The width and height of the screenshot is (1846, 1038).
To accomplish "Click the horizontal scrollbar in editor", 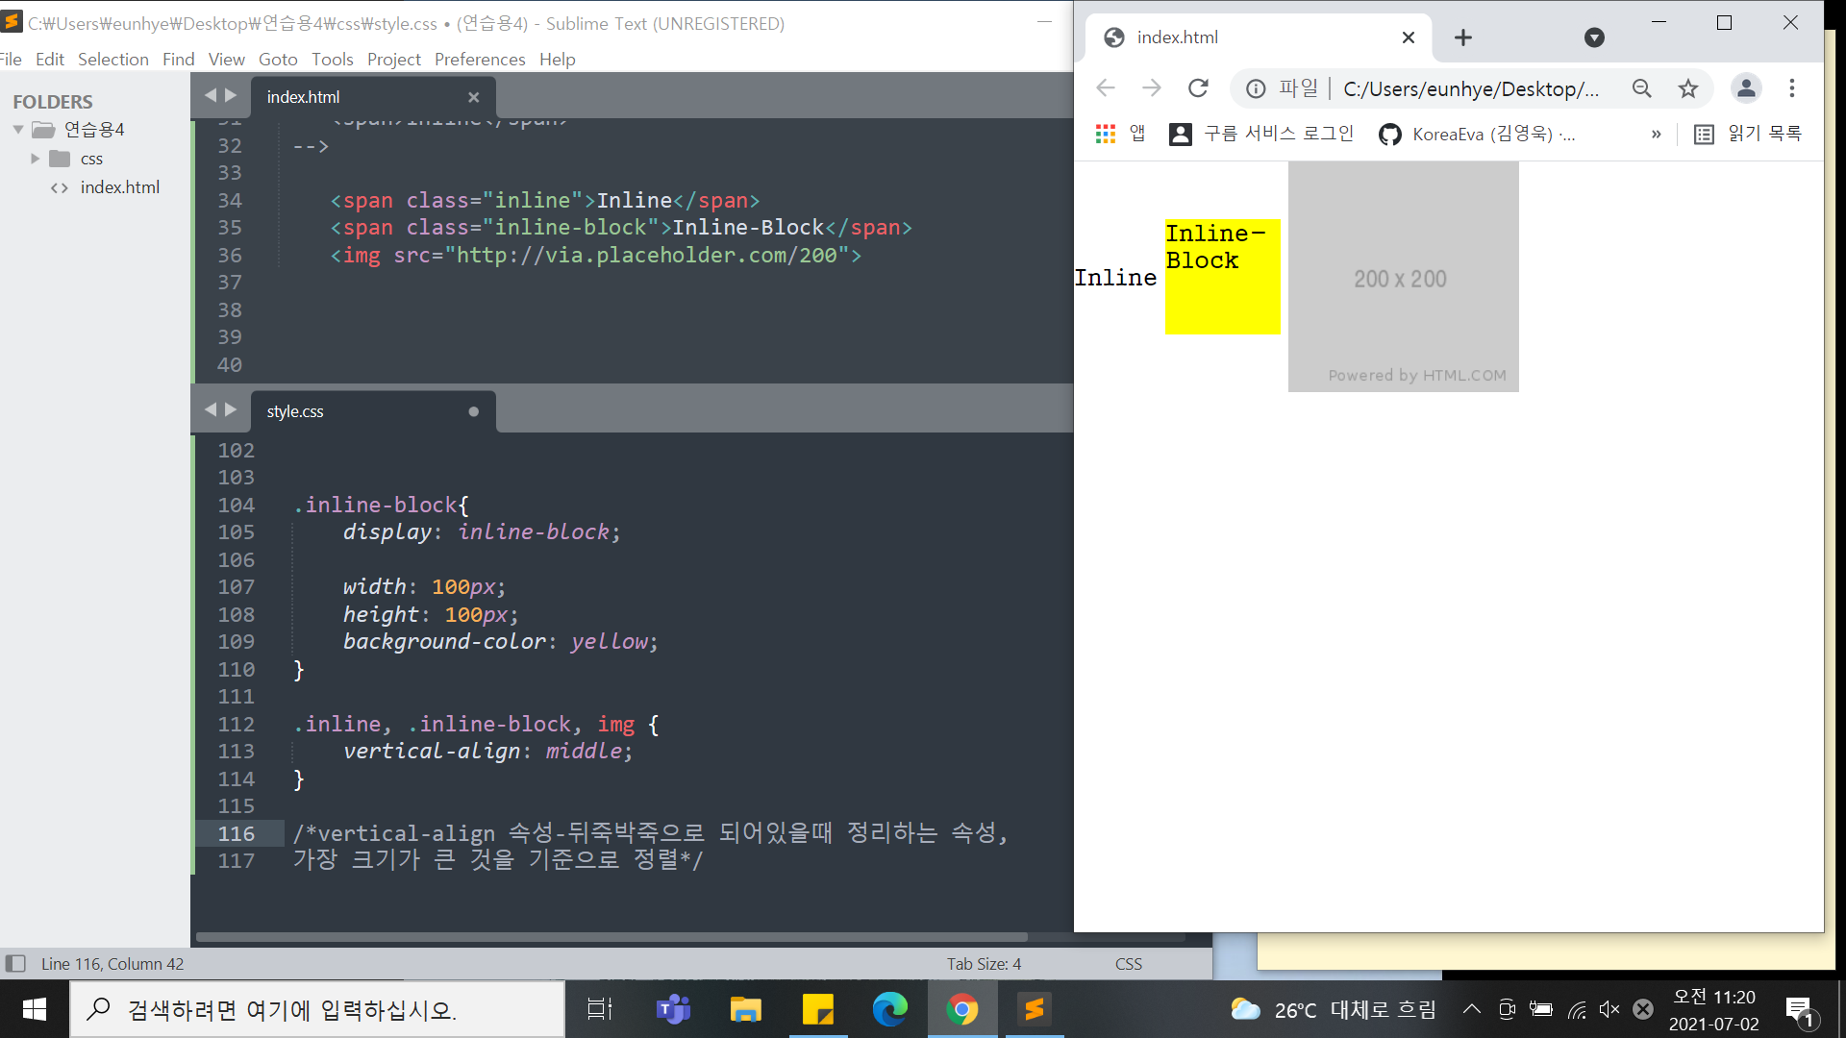I will [x=611, y=937].
